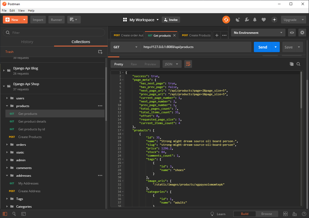Open the Send options dropdown arrow
Screen dimensions: 309x218
276,47
